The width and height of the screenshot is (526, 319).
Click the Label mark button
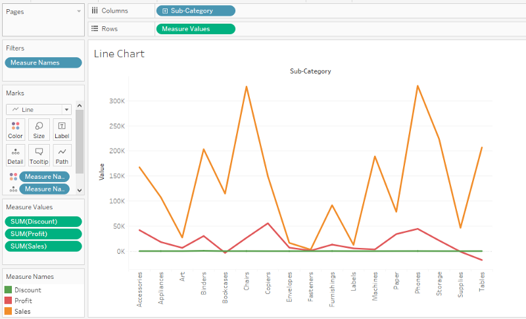62,130
